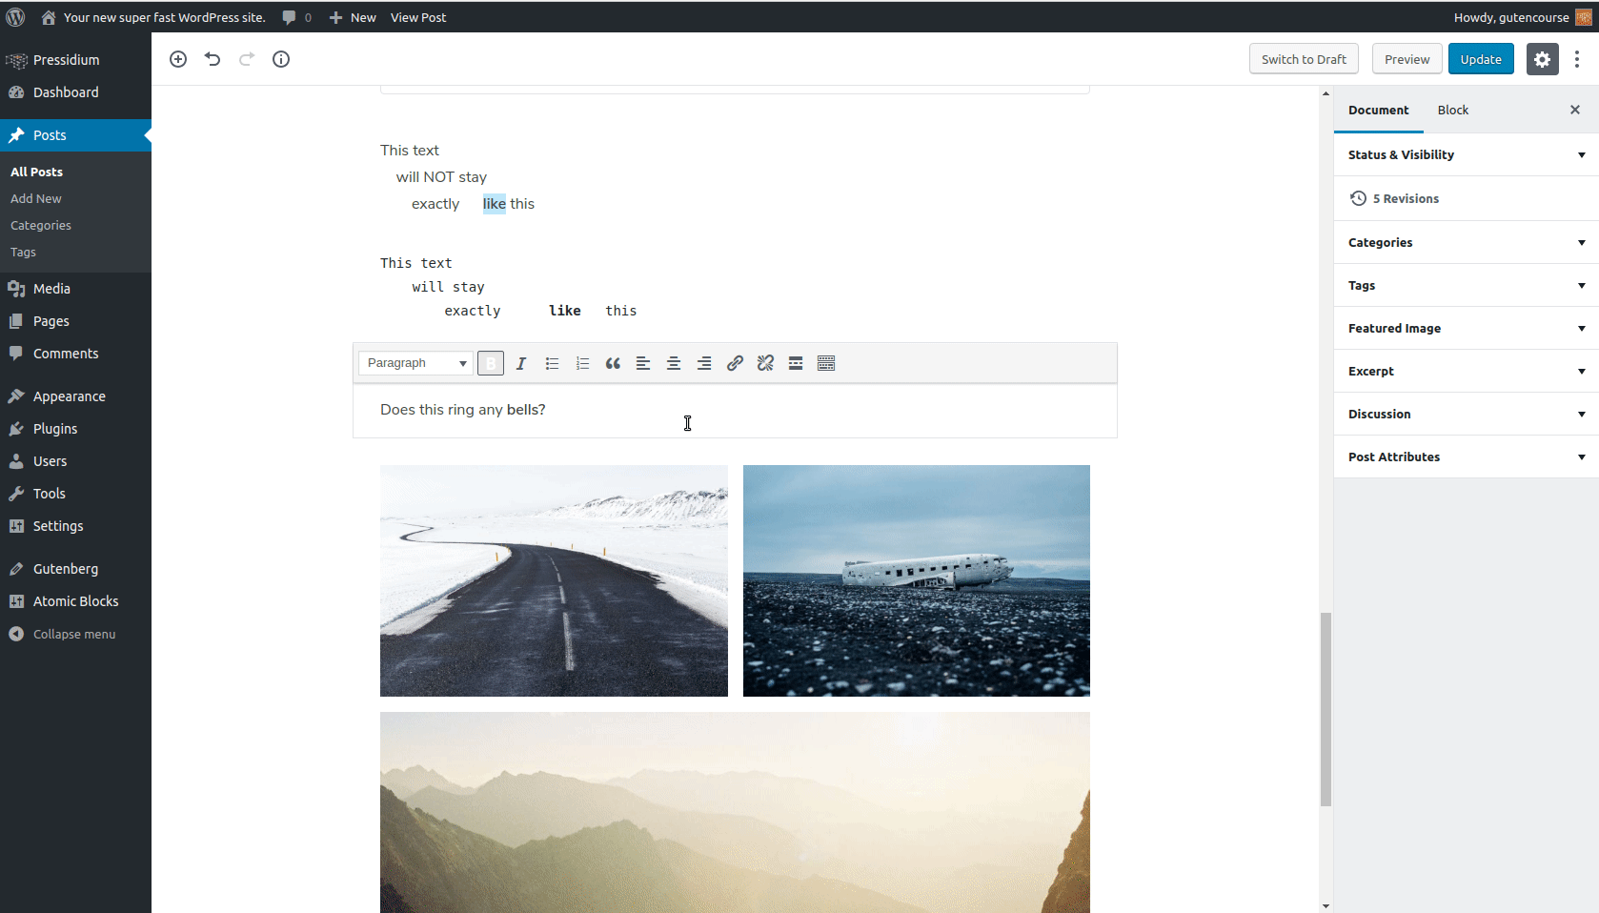
Task: Open the Paragraph format dropdown
Action: 415,363
